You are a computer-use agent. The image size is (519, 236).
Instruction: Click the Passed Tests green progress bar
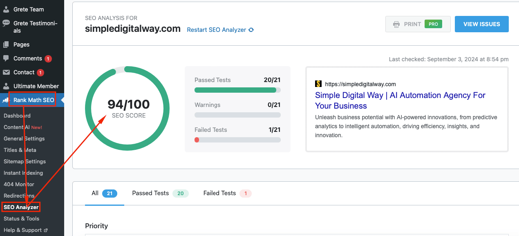point(235,90)
